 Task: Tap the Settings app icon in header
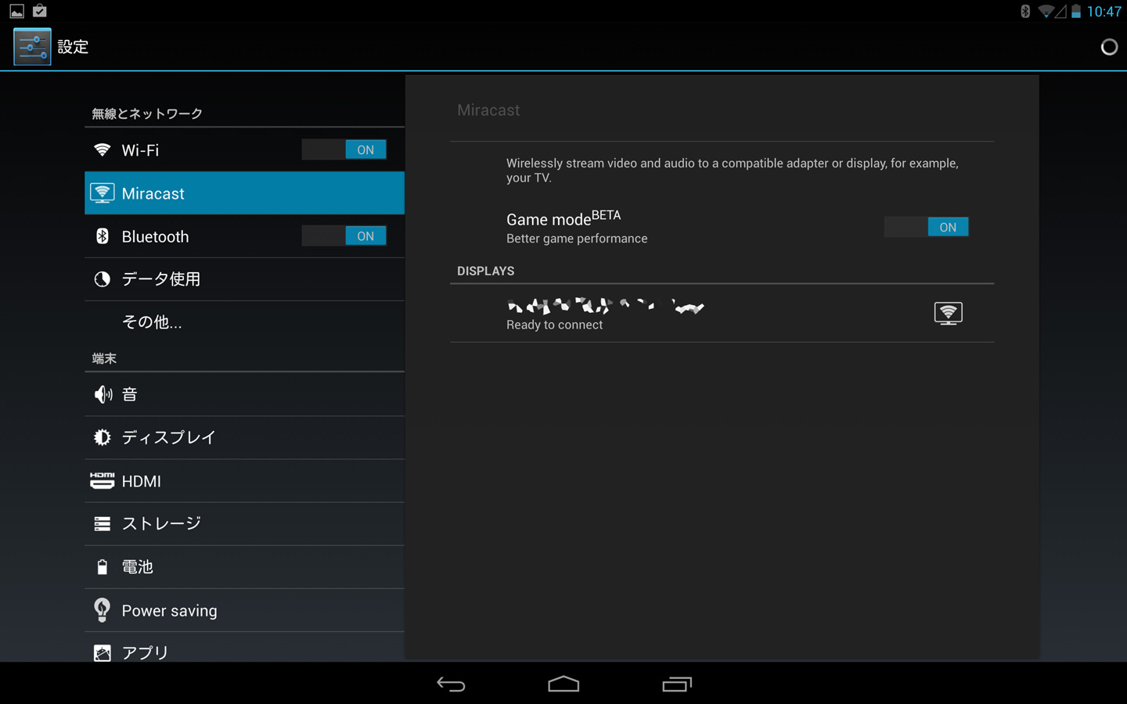32,47
